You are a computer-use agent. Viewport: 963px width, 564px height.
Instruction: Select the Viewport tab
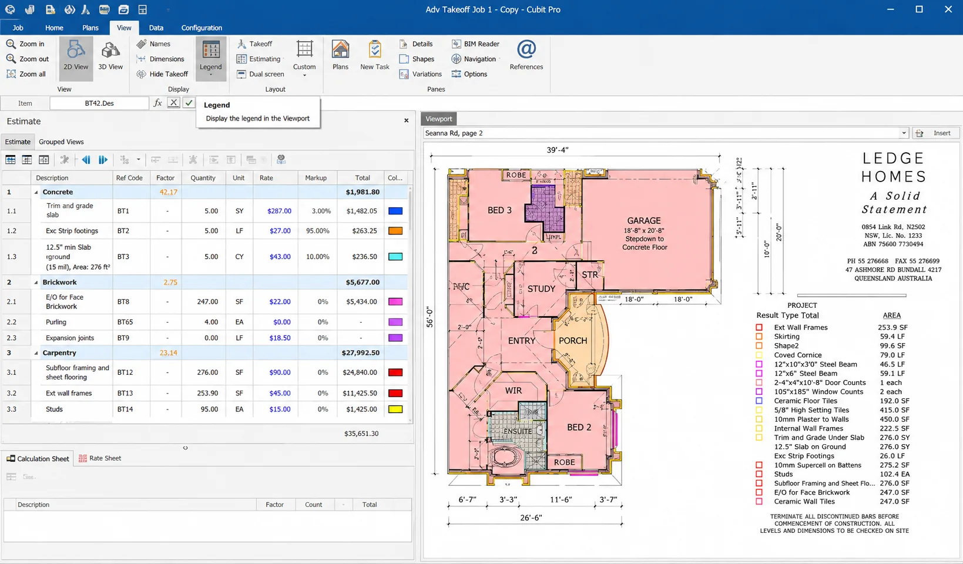pyautogui.click(x=439, y=119)
